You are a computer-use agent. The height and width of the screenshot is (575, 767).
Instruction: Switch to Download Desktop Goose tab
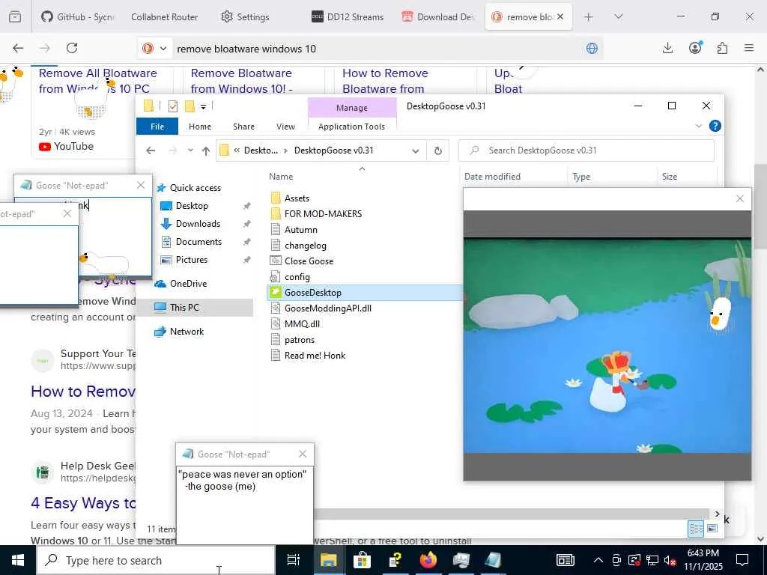click(437, 17)
